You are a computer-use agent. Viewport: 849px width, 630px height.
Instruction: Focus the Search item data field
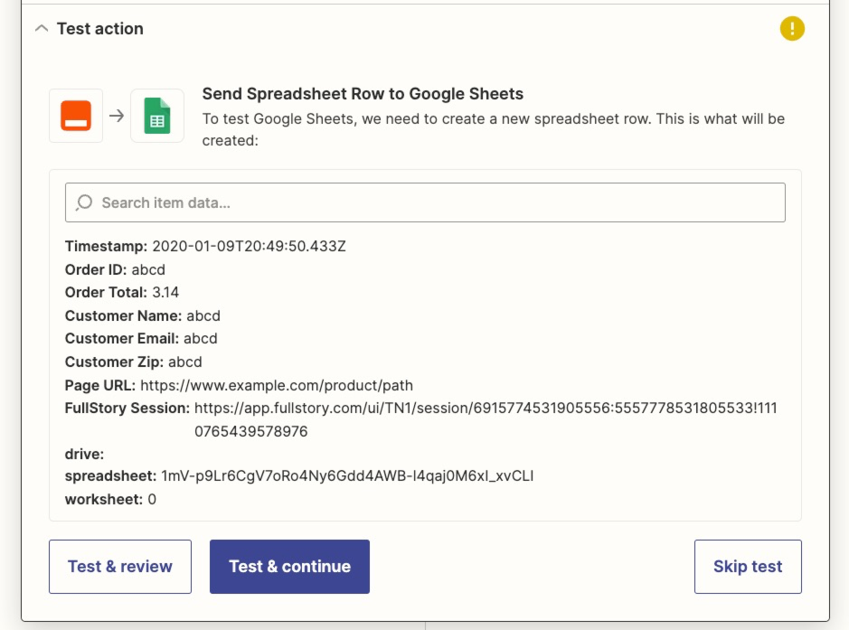(425, 202)
